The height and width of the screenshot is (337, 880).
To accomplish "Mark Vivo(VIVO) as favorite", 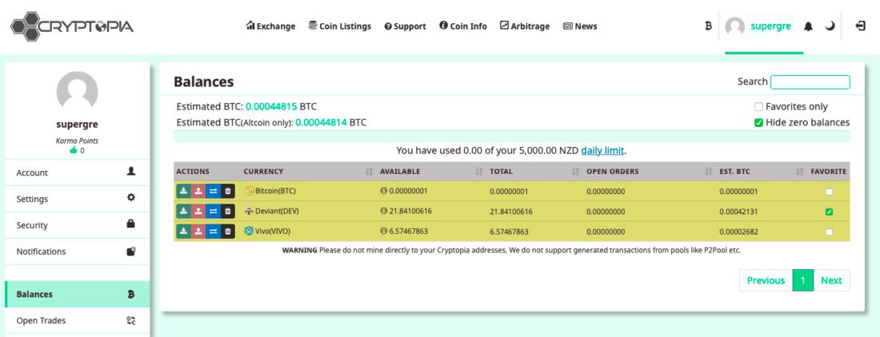I will [830, 232].
